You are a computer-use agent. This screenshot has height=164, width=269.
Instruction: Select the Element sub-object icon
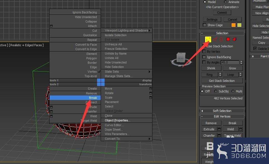[x=234, y=39]
